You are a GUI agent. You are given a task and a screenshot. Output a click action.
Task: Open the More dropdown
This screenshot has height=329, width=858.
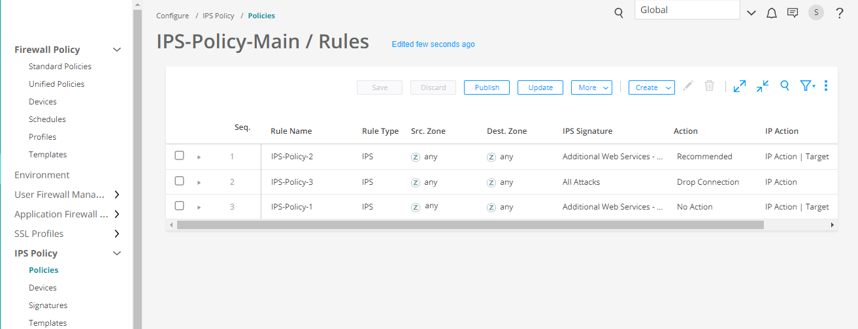[x=591, y=87]
